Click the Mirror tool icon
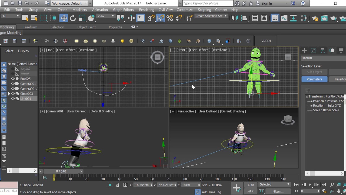 point(235,18)
